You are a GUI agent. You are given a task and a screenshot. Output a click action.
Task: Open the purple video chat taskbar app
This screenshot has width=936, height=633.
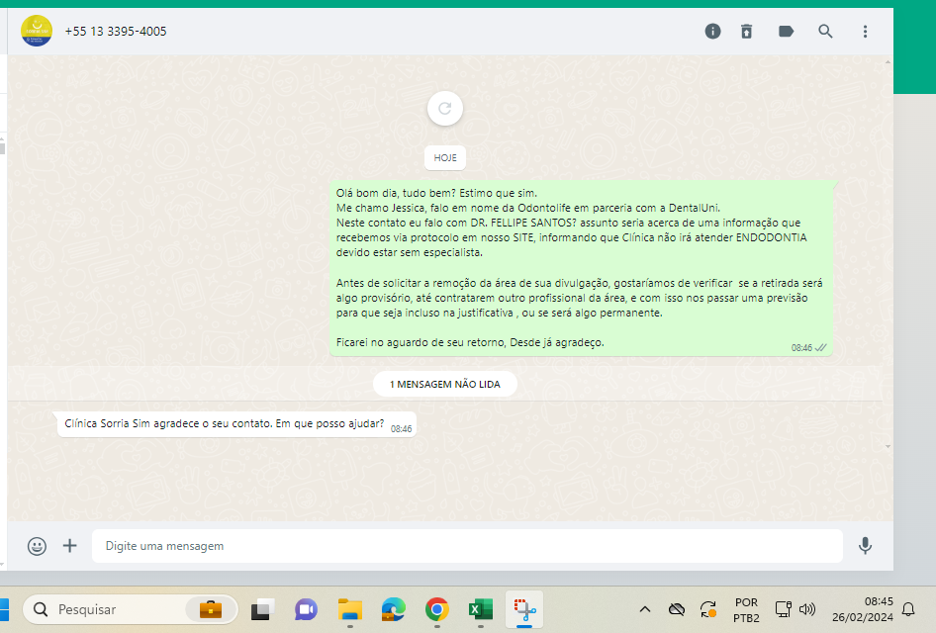[306, 609]
